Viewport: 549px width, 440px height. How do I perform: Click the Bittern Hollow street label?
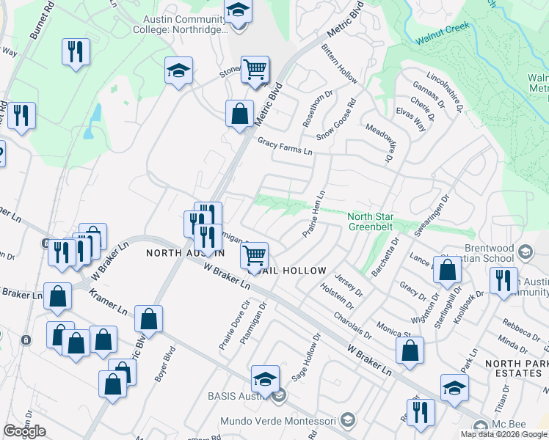tap(339, 64)
